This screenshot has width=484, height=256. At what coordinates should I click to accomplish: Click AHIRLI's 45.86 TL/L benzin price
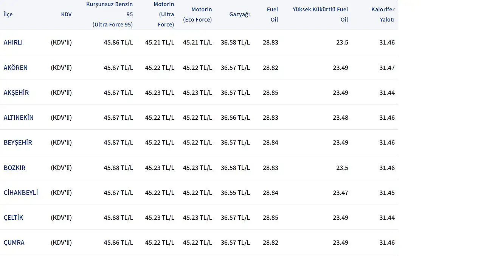click(118, 42)
